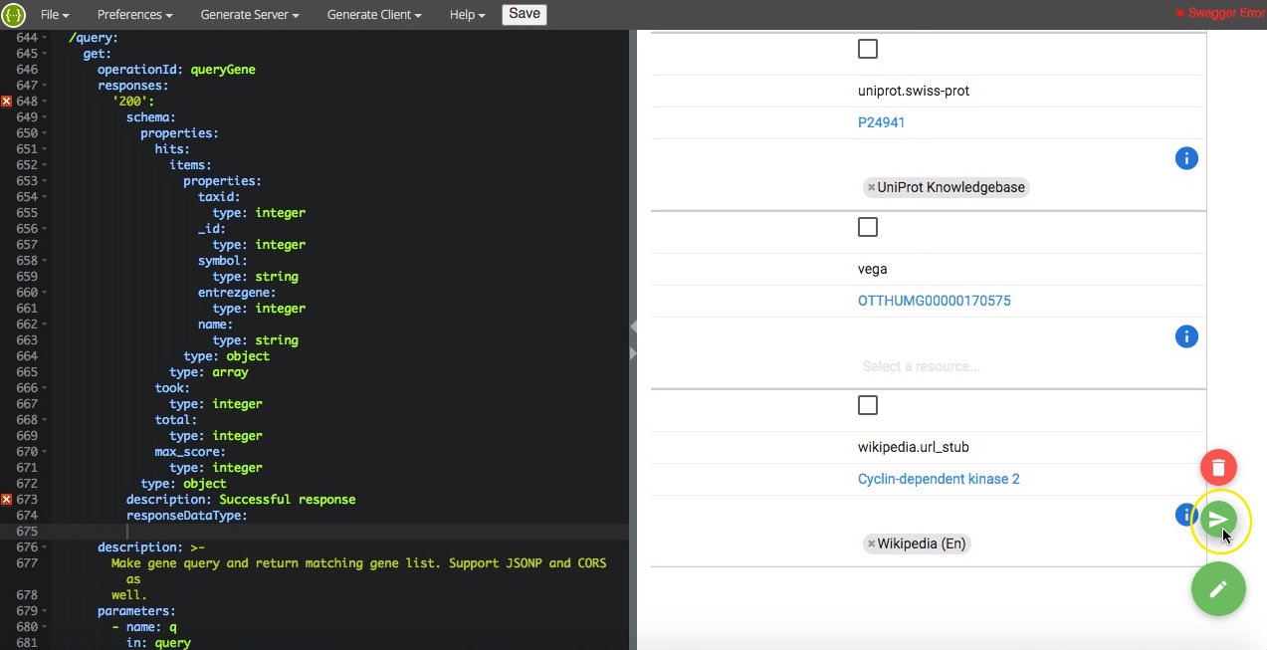Click the green pencil edit button

point(1218,588)
